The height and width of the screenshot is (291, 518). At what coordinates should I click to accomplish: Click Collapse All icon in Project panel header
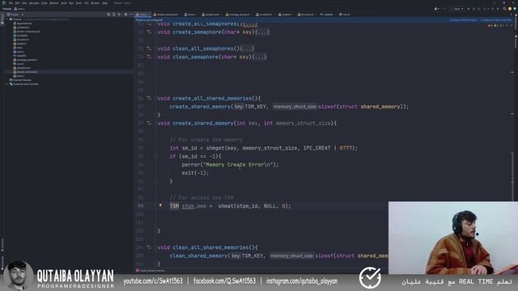coord(119,15)
